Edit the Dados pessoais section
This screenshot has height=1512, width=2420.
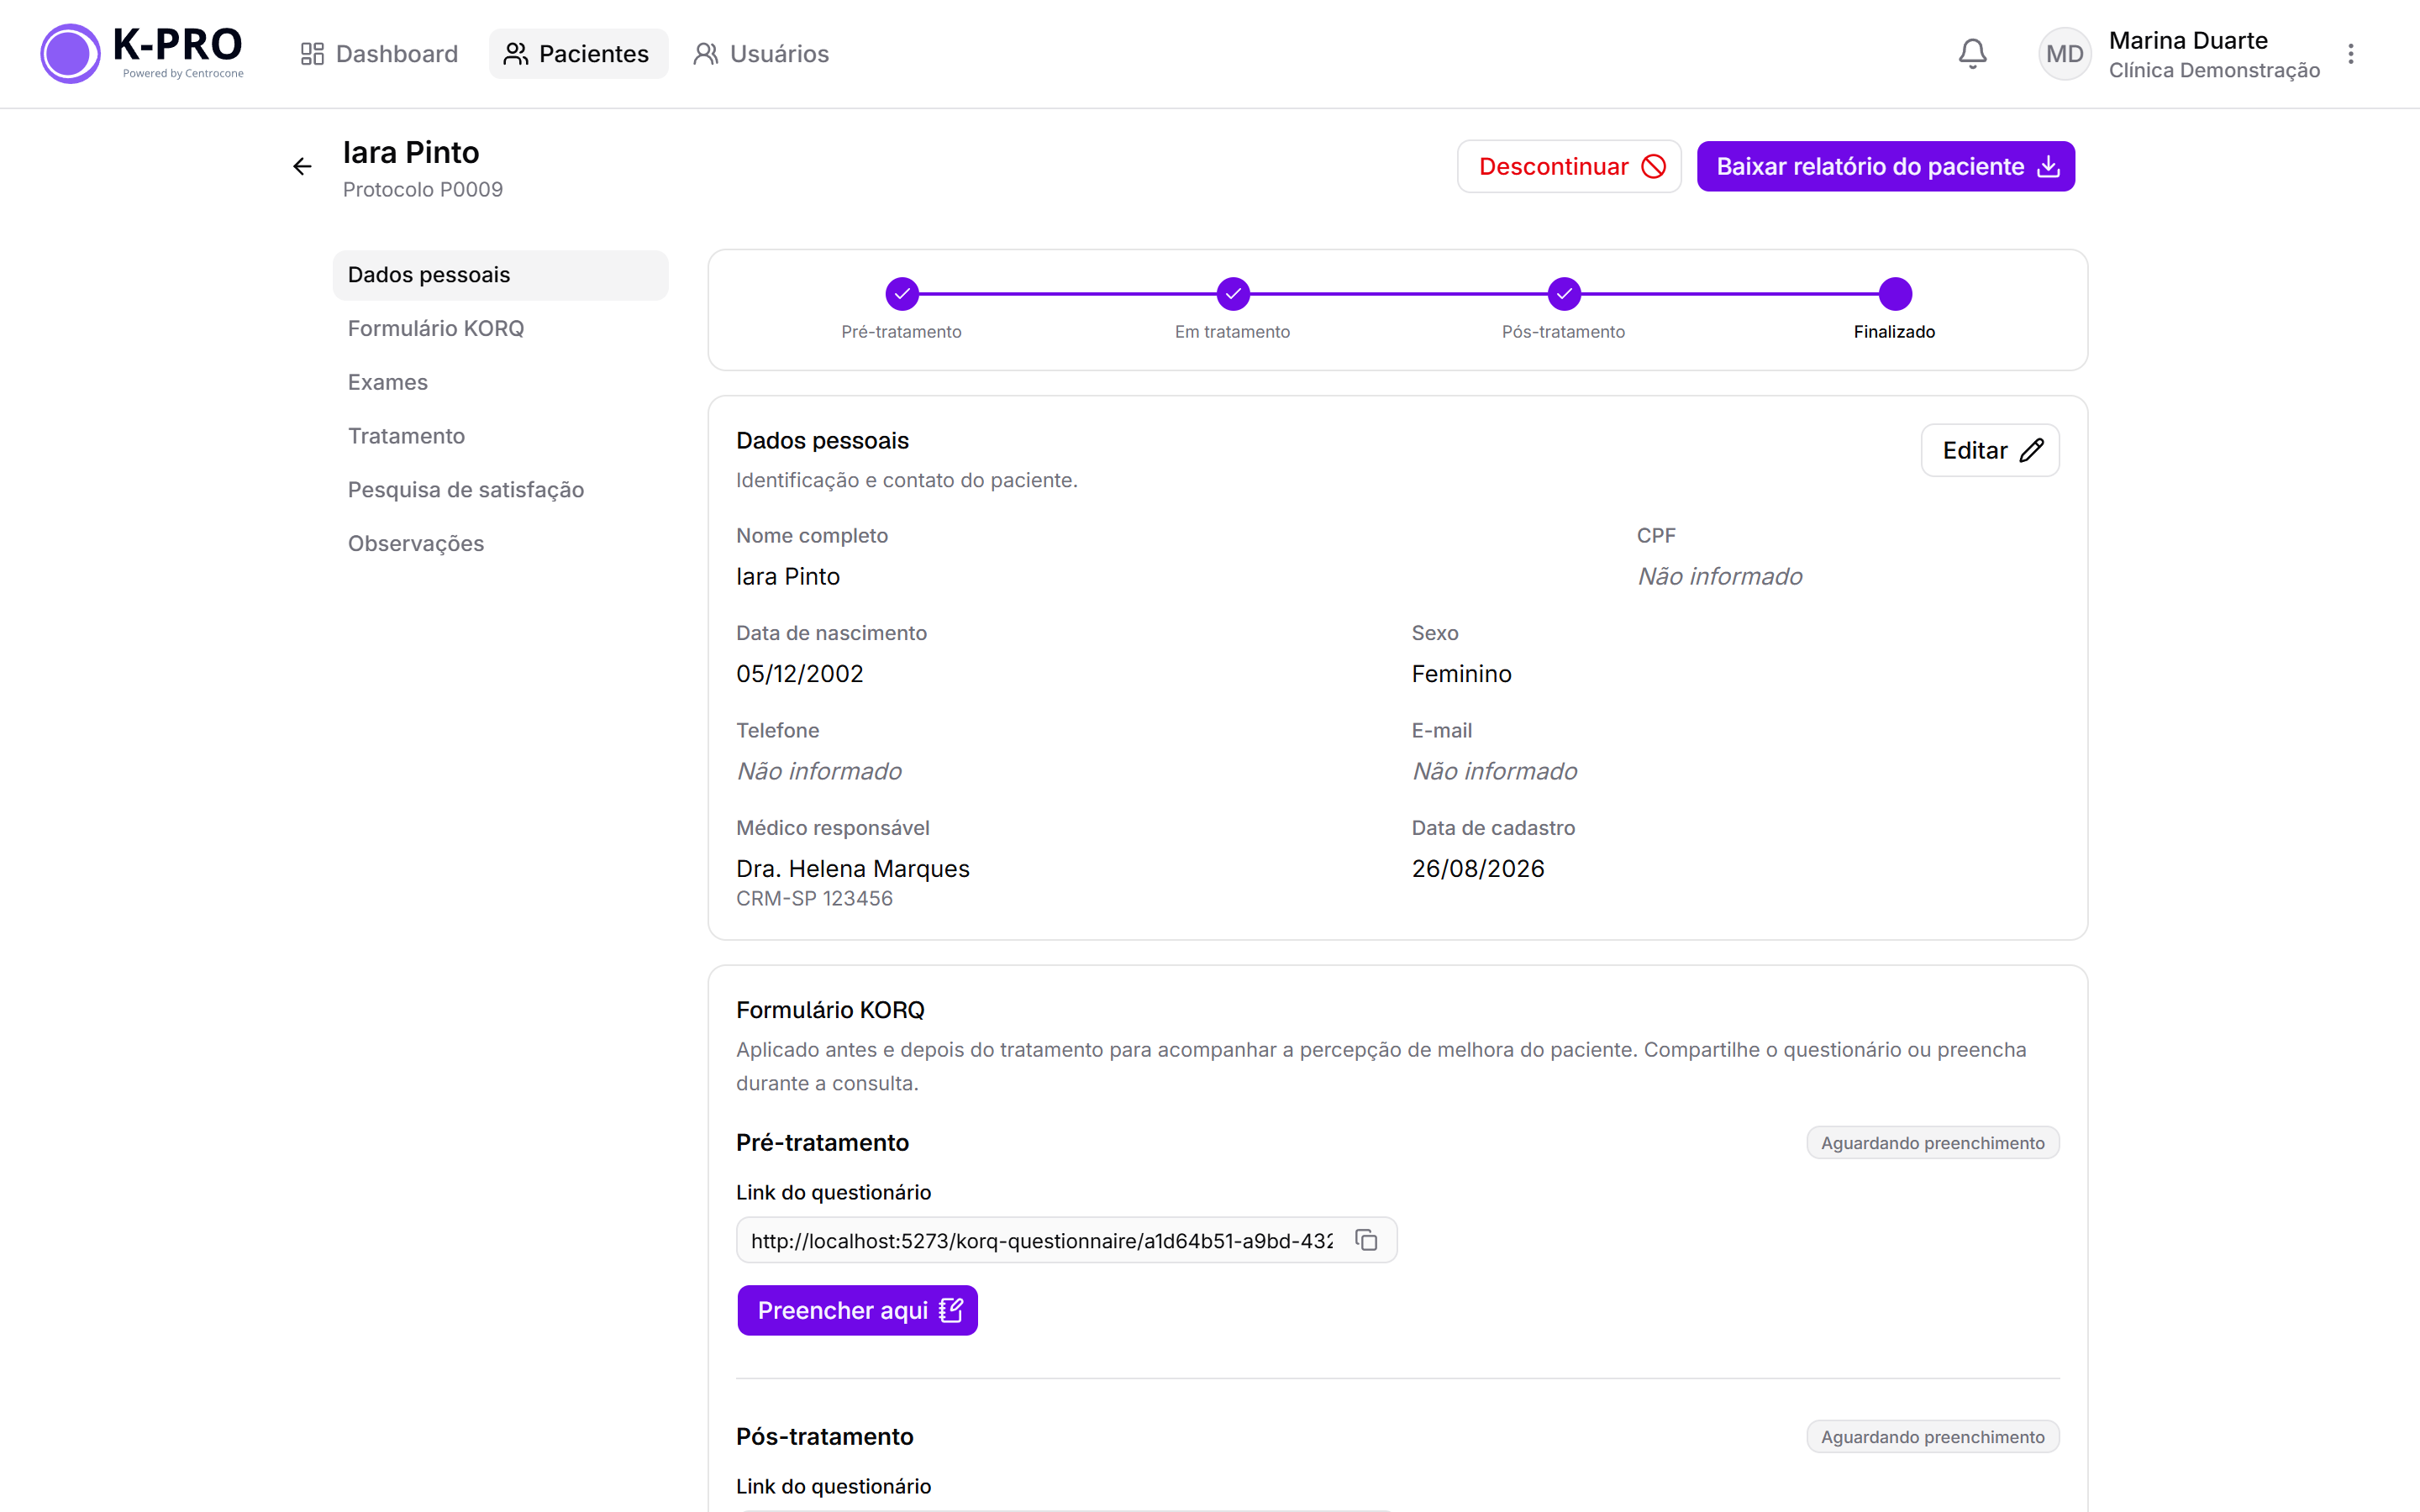point(1990,450)
